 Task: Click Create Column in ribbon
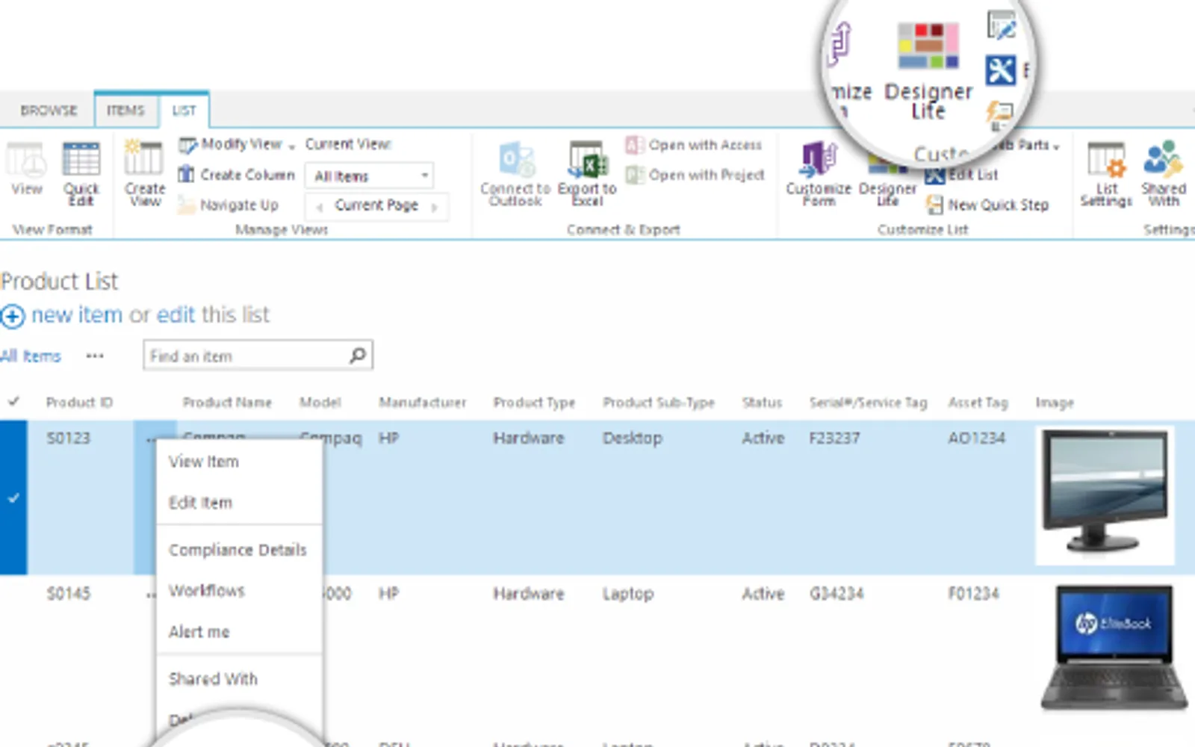coord(237,175)
